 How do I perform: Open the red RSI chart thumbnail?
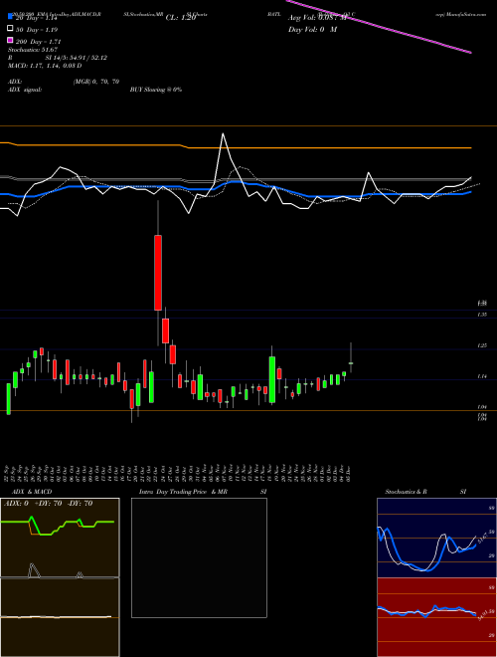[x=436, y=617]
